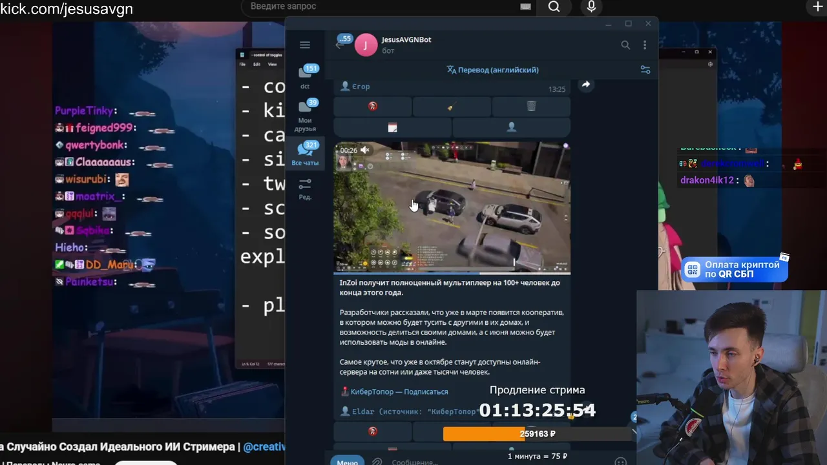Search within the JesusAVGNBot chat
The image size is (827, 465).
tap(625, 45)
